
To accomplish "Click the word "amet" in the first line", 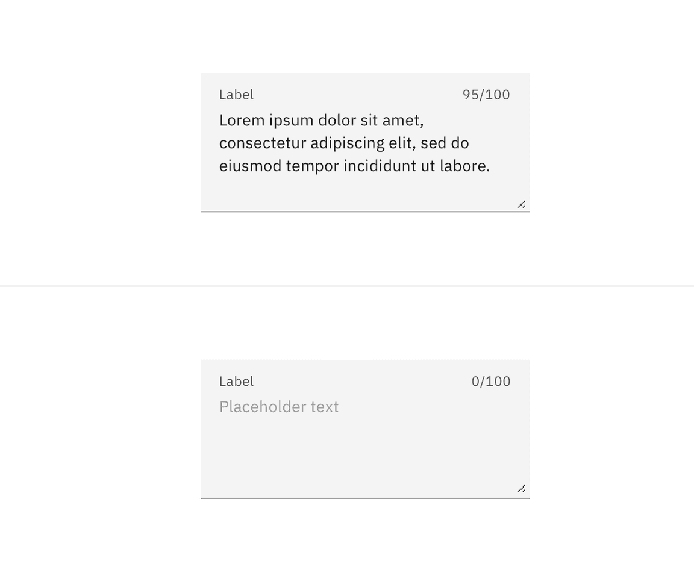I will (401, 121).
